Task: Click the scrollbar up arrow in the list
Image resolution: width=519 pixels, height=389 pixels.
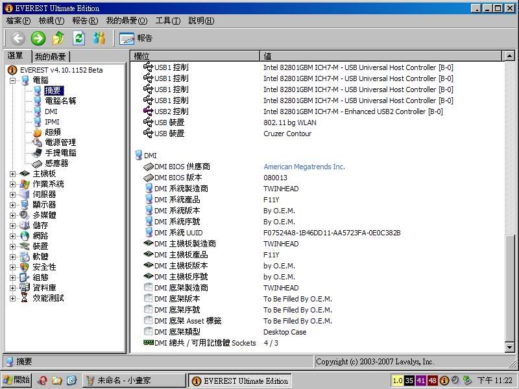Action: [x=510, y=56]
